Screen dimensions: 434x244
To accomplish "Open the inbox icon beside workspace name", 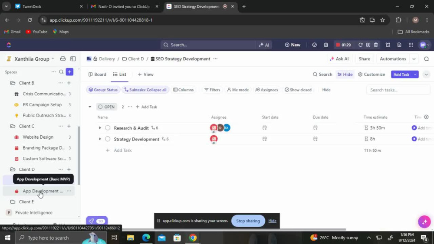I will click(x=63, y=59).
